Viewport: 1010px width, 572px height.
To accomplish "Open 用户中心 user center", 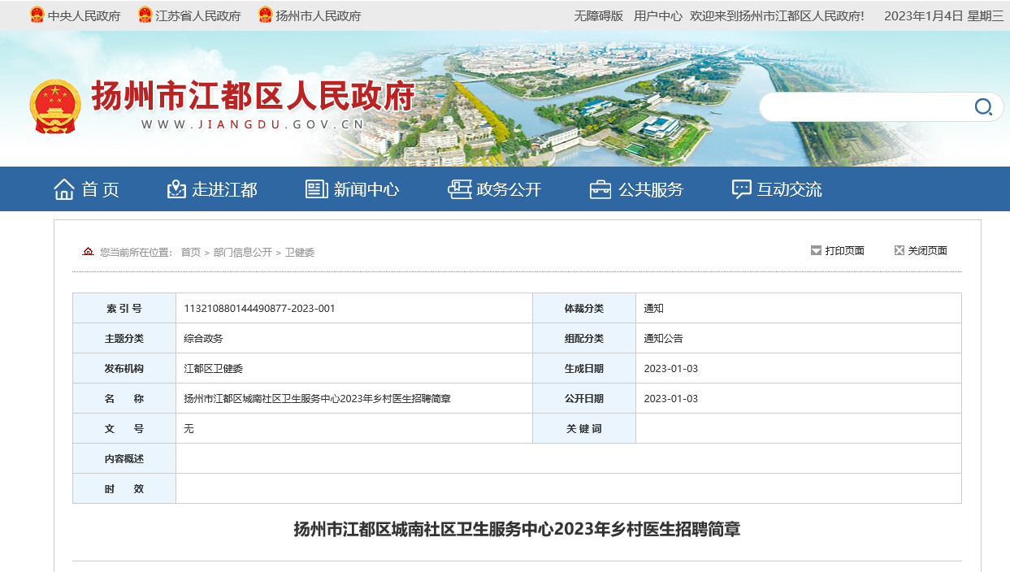I will [657, 15].
